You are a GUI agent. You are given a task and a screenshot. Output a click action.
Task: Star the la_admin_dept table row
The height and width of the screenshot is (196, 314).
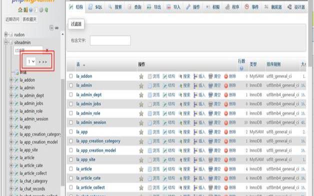coord(141,95)
